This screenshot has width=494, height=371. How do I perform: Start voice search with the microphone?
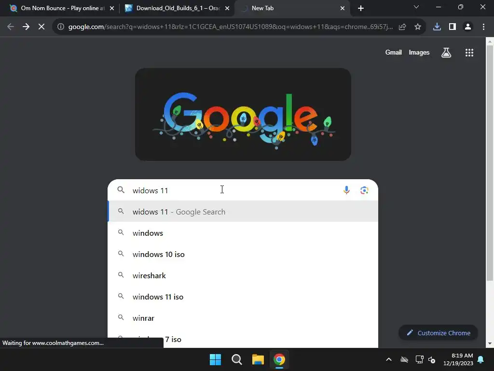(346, 190)
